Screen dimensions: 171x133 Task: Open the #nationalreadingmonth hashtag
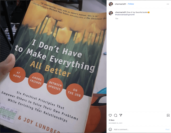click(x=125, y=14)
